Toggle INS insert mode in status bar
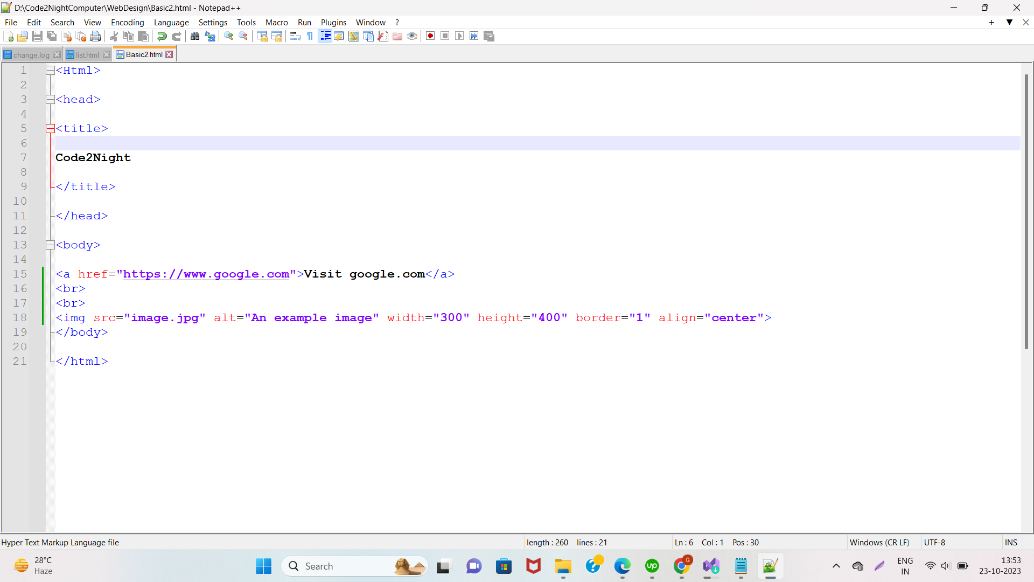Screen dimensions: 1034x582 click(x=1011, y=543)
